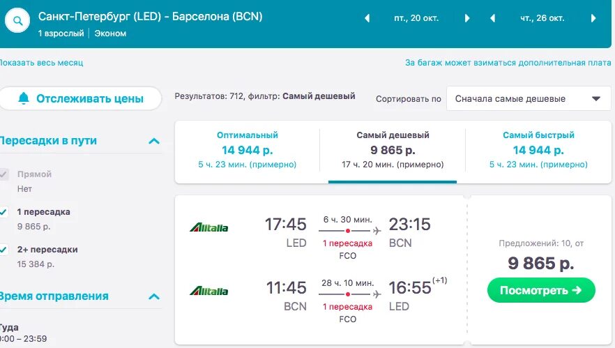Screen dimensions: 615x348
Task: Click Alitalia logo on return flight
Action: tap(208, 291)
